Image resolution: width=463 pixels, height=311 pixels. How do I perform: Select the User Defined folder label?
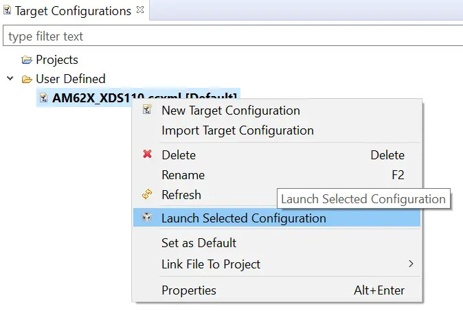coord(70,79)
